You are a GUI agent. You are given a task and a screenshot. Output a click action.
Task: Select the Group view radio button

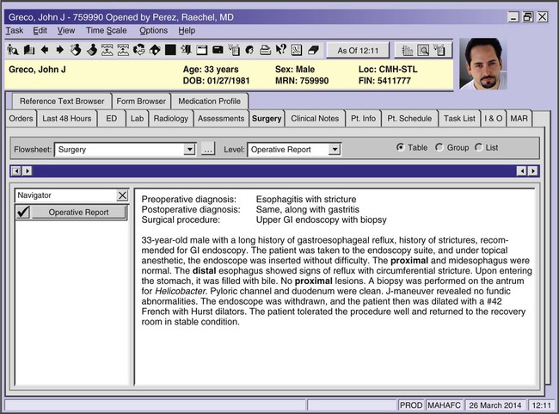pyautogui.click(x=440, y=147)
